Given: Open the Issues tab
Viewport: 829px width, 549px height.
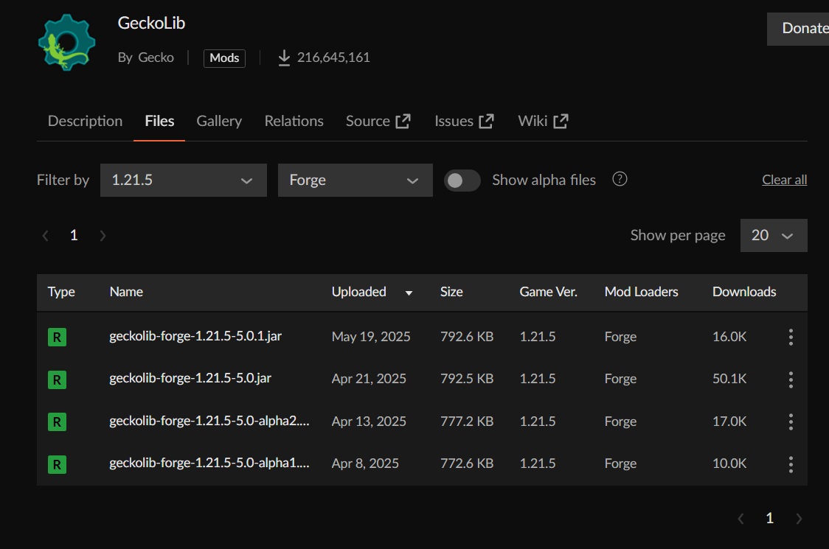Looking at the screenshot, I should pyautogui.click(x=464, y=121).
